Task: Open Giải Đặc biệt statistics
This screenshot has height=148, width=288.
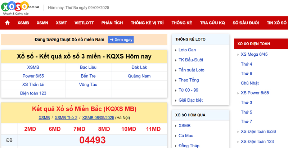Action: pyautogui.click(x=191, y=100)
